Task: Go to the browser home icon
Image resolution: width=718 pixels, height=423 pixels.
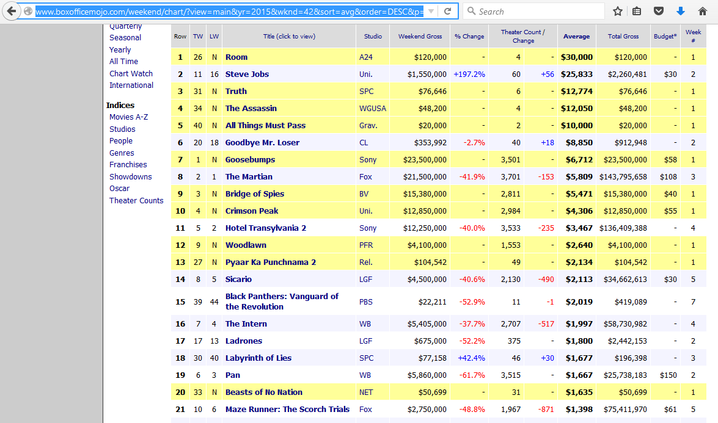Action: tap(702, 11)
